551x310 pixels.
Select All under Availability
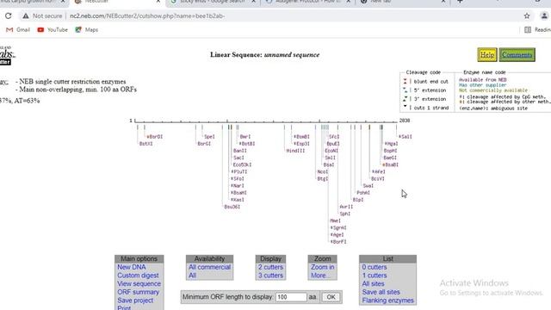(x=192, y=276)
